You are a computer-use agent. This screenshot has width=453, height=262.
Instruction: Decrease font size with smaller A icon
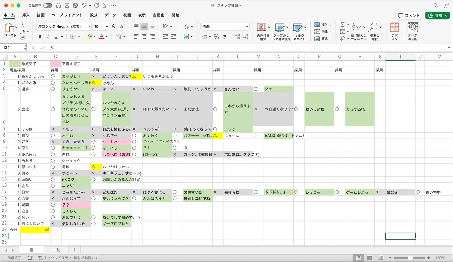pyautogui.click(x=122, y=26)
